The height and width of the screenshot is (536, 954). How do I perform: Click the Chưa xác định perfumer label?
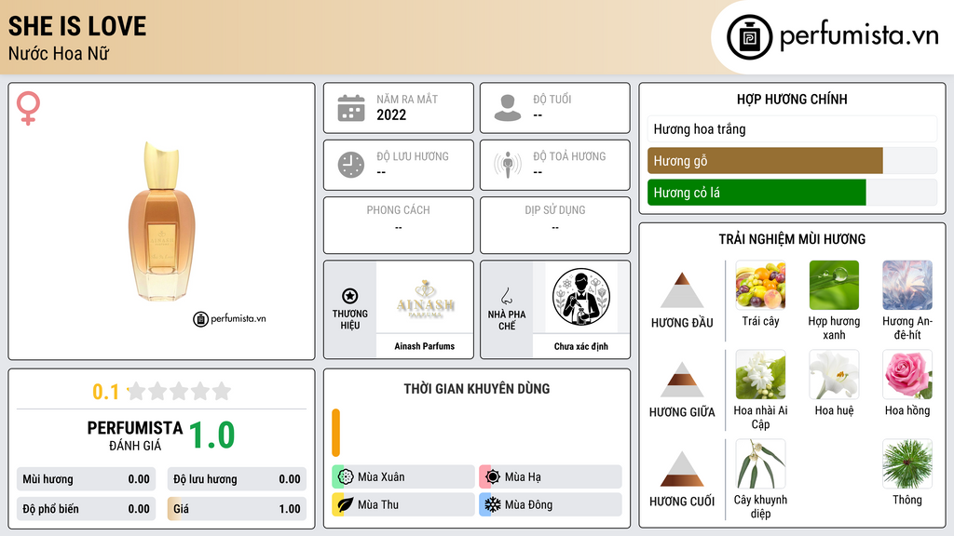click(581, 346)
